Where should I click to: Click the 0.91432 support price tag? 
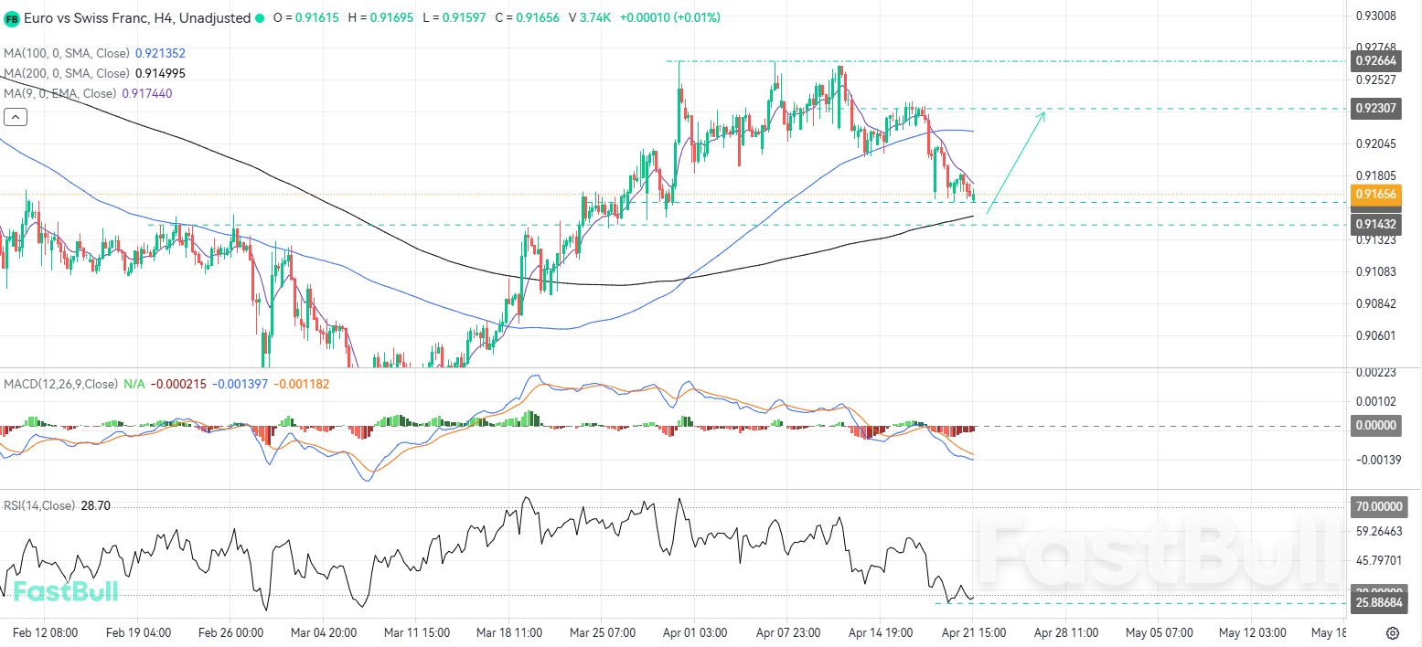(x=1375, y=224)
